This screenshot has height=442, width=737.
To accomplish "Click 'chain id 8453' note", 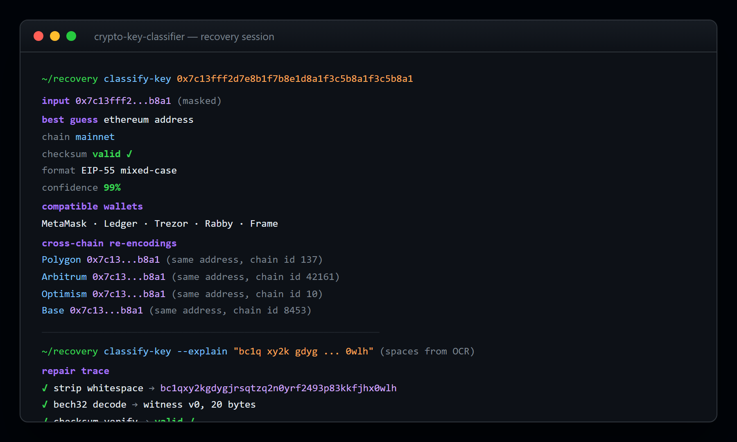I will [269, 310].
